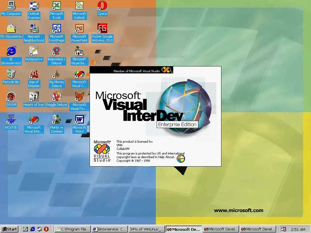Click the Microsoft Visual Studio logo on splash

pyautogui.click(x=102, y=151)
